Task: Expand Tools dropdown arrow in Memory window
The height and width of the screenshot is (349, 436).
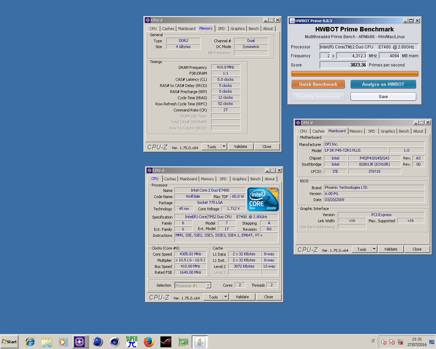Action: (224, 147)
